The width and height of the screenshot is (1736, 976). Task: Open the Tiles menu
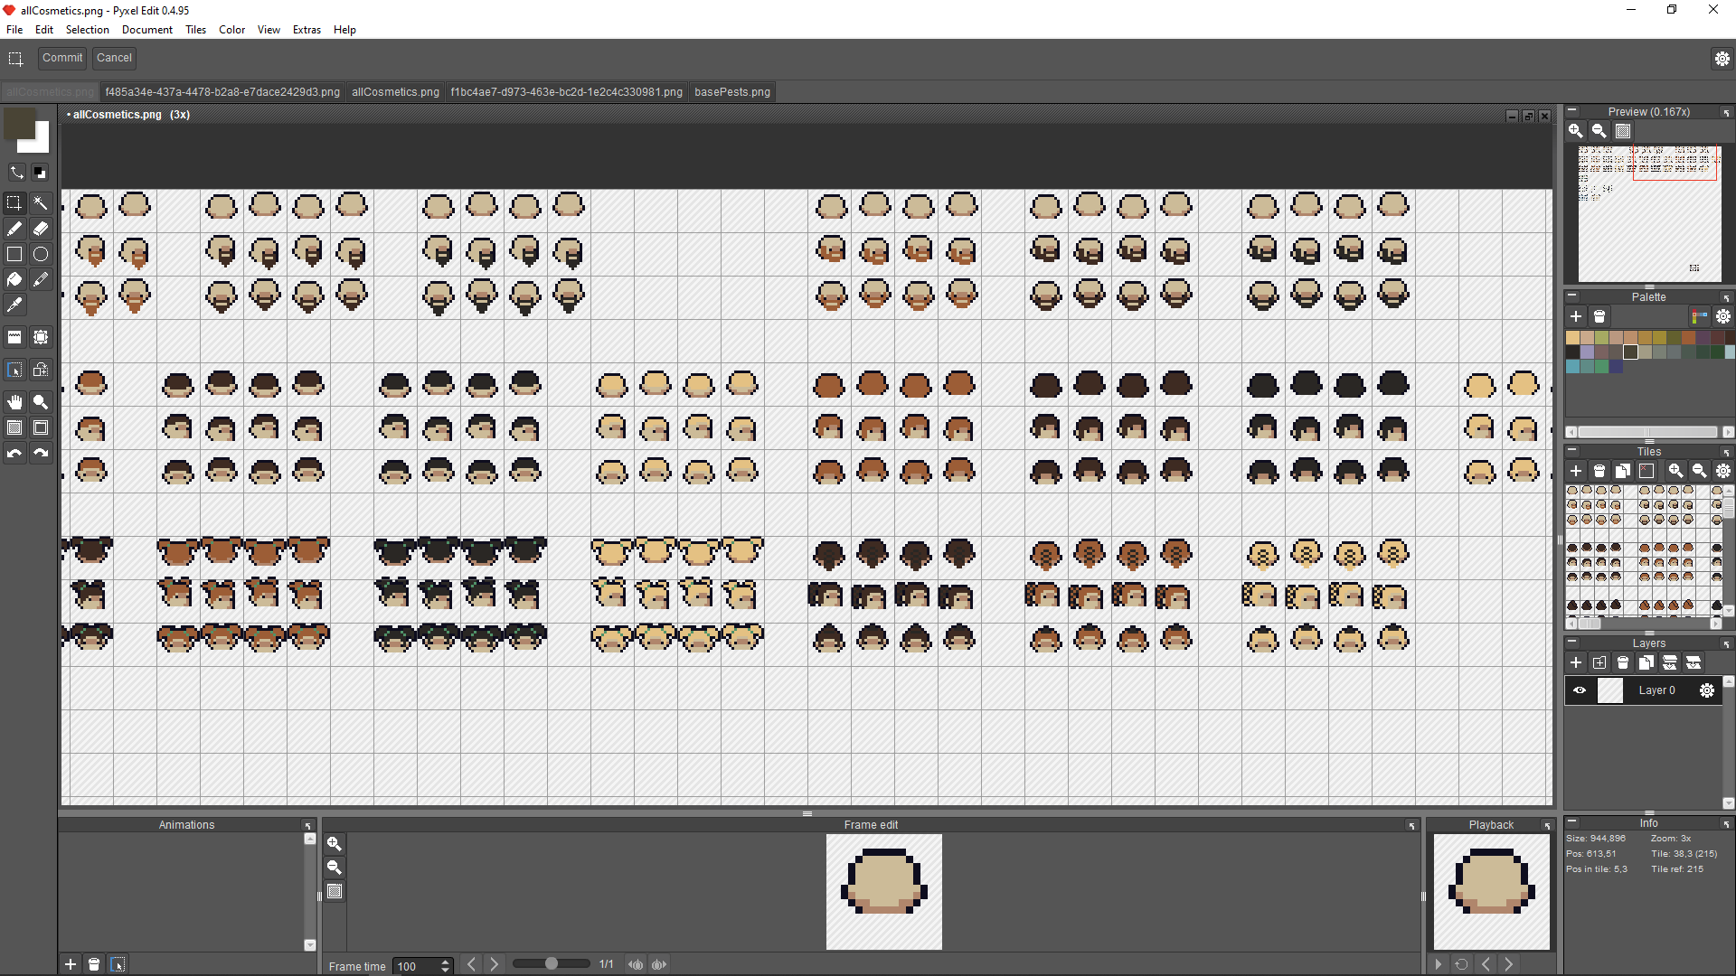coord(195,30)
